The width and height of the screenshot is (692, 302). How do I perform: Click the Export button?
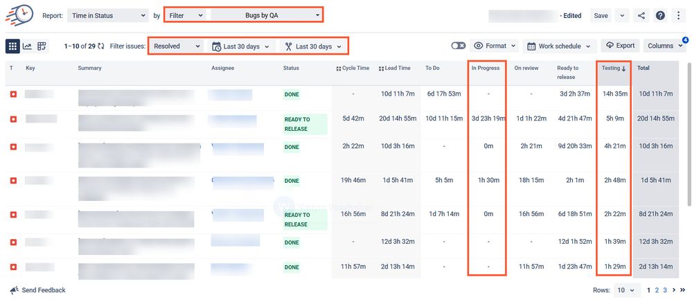tap(620, 46)
